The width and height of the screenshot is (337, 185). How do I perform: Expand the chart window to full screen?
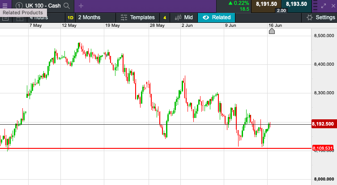tap(325, 6)
